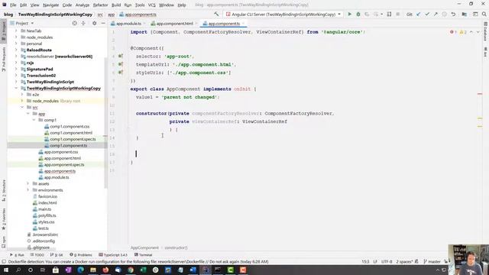Select app.module.ts in project tree
This screenshot has height=275, width=489.
[x=57, y=177]
